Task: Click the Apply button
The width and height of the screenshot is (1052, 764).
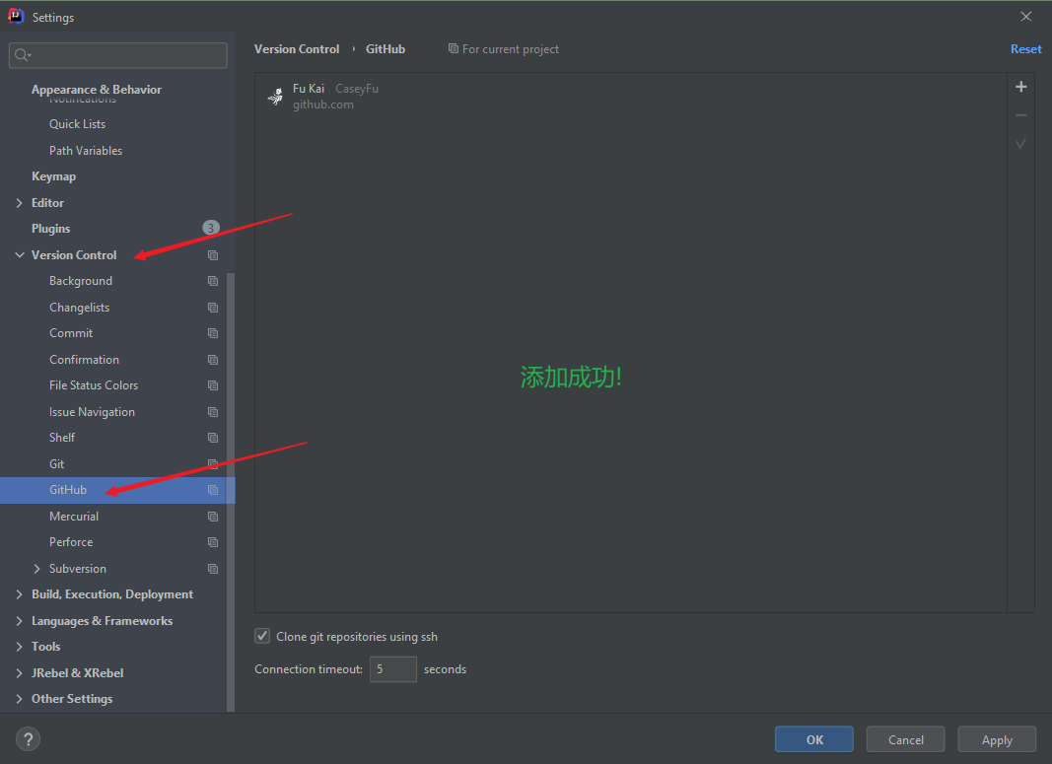Action: tap(997, 739)
